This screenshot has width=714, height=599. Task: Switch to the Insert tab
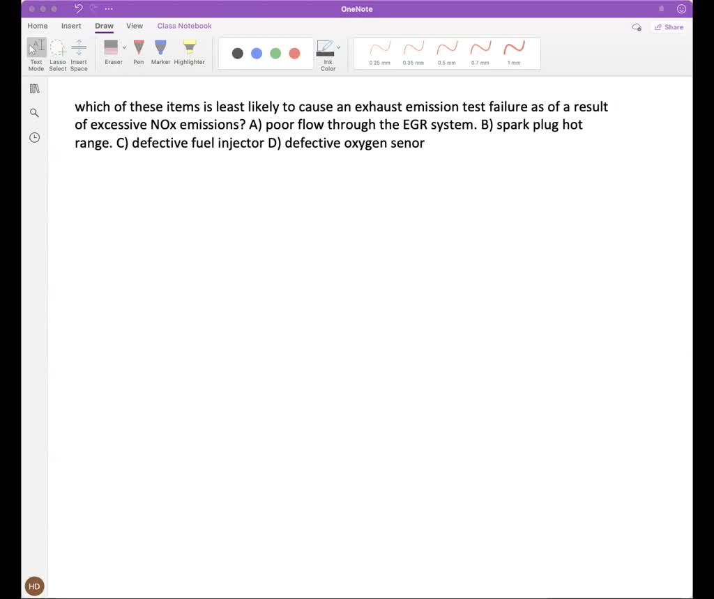tap(71, 26)
